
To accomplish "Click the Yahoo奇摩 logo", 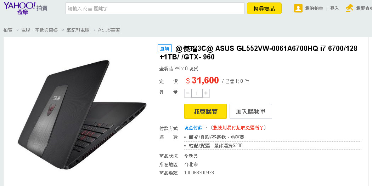I will tap(20, 8).
